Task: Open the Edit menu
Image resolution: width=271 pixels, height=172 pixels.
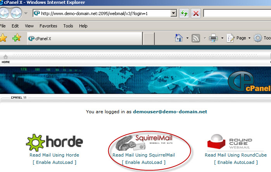Action: pos(15,26)
